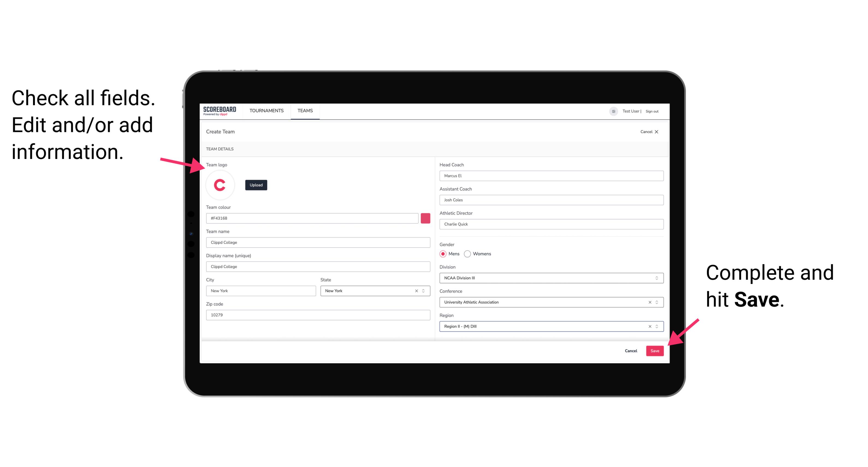
Task: Click the Cancel button at bottom
Action: point(631,350)
